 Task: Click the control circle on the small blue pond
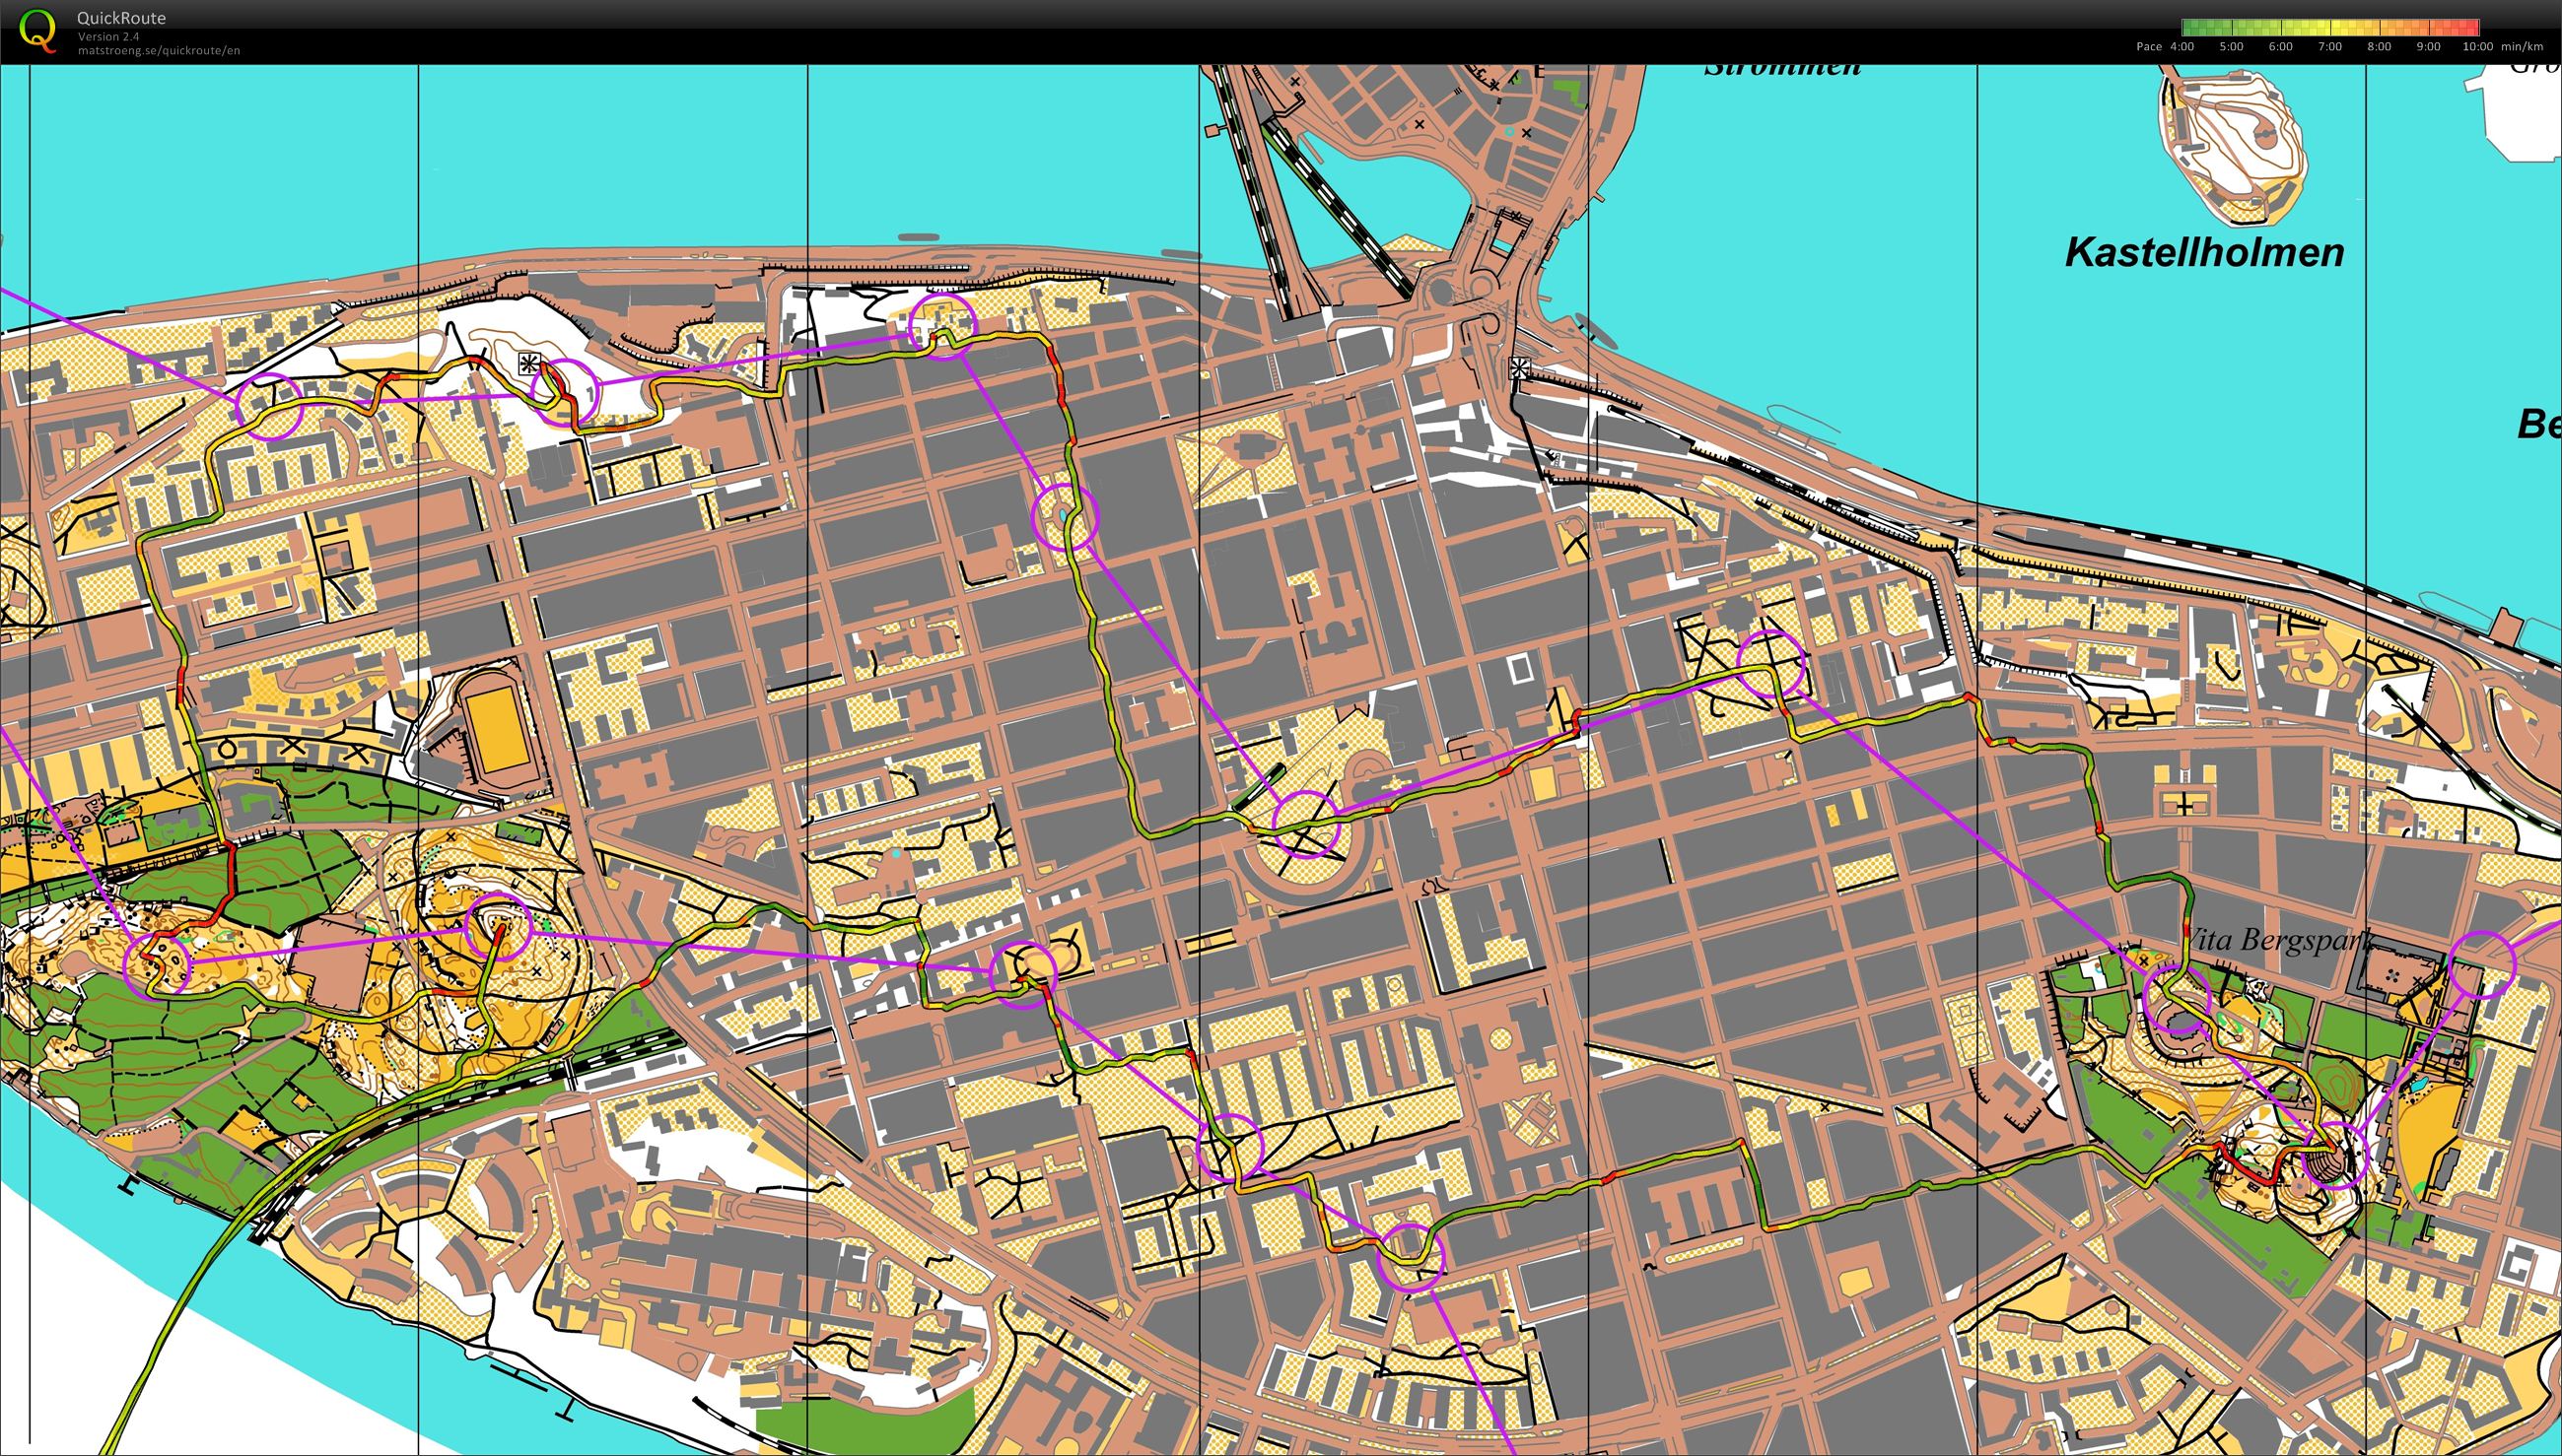pos(1065,517)
